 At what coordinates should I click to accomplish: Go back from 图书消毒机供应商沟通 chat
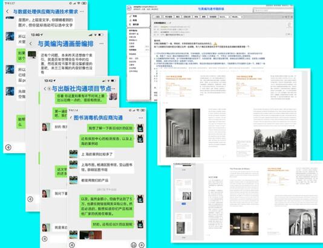pyautogui.click(x=71, y=118)
